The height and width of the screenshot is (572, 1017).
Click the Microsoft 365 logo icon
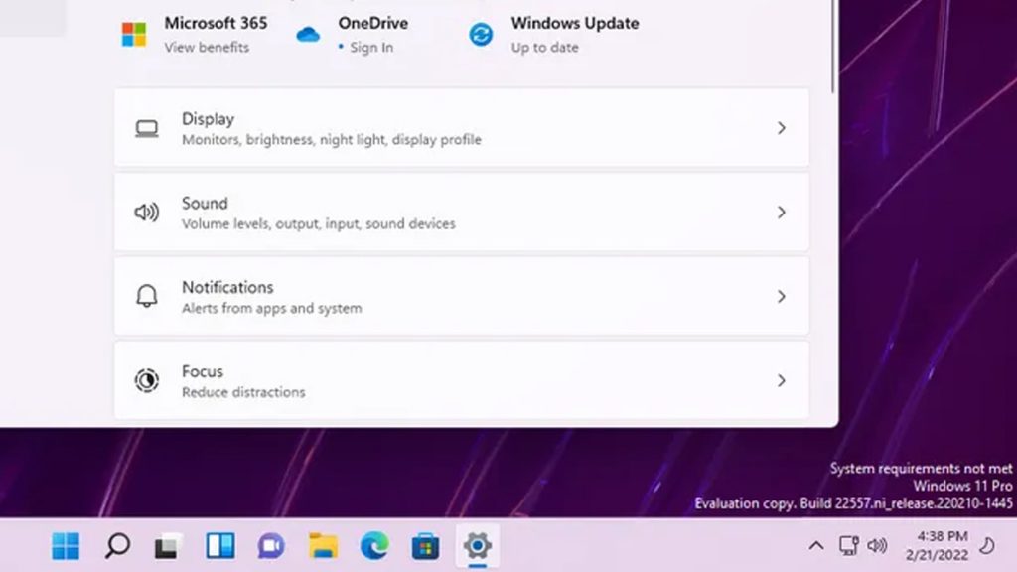(133, 34)
